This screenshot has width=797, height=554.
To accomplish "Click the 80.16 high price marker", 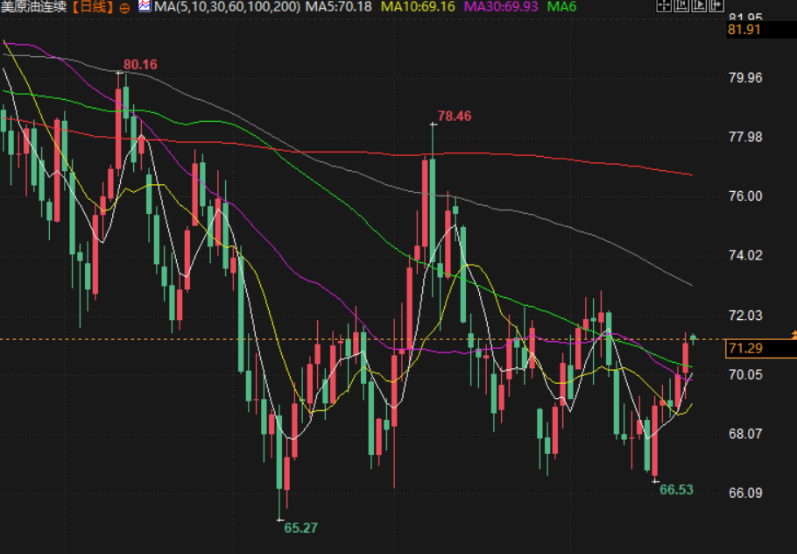I will pos(140,64).
